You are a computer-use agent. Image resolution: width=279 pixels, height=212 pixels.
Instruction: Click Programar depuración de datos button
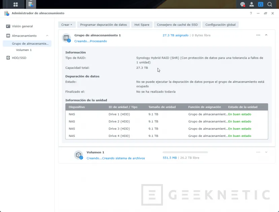pyautogui.click(x=103, y=25)
